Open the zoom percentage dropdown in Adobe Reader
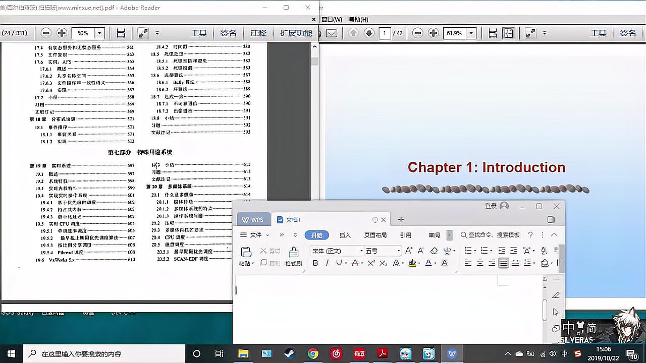 coord(99,32)
